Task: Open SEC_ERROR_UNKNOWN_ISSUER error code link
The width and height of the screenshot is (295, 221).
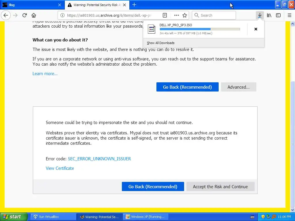Action: click(x=99, y=159)
